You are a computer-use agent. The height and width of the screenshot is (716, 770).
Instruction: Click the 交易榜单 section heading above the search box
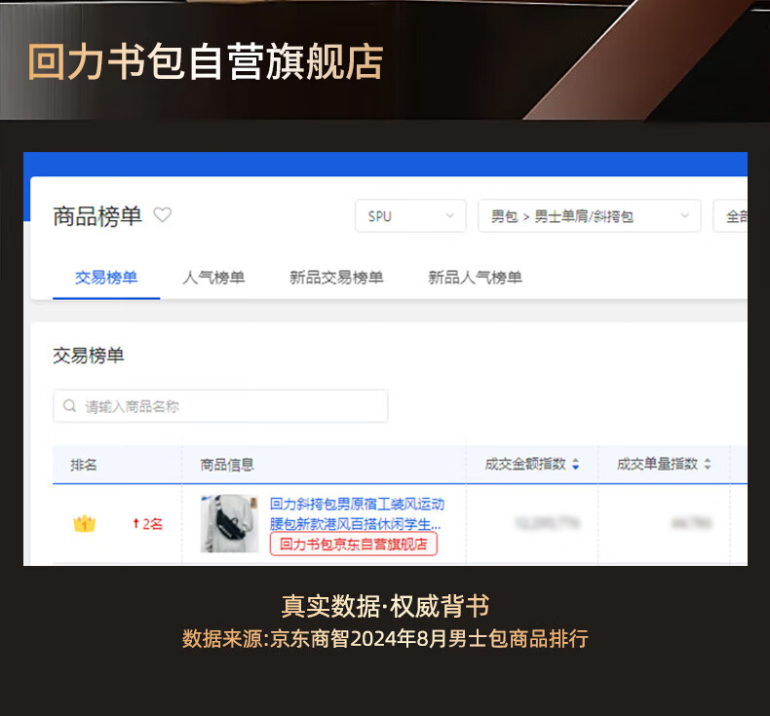pyautogui.click(x=89, y=356)
